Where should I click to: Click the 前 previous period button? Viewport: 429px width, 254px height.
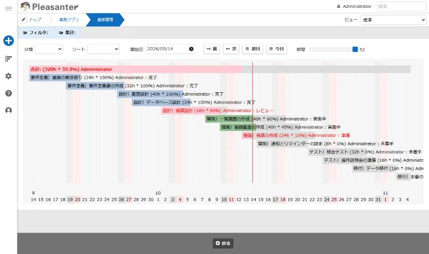pos(212,49)
